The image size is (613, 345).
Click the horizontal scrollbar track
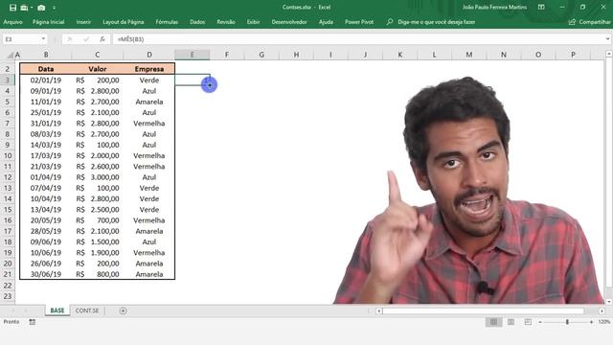point(483,310)
